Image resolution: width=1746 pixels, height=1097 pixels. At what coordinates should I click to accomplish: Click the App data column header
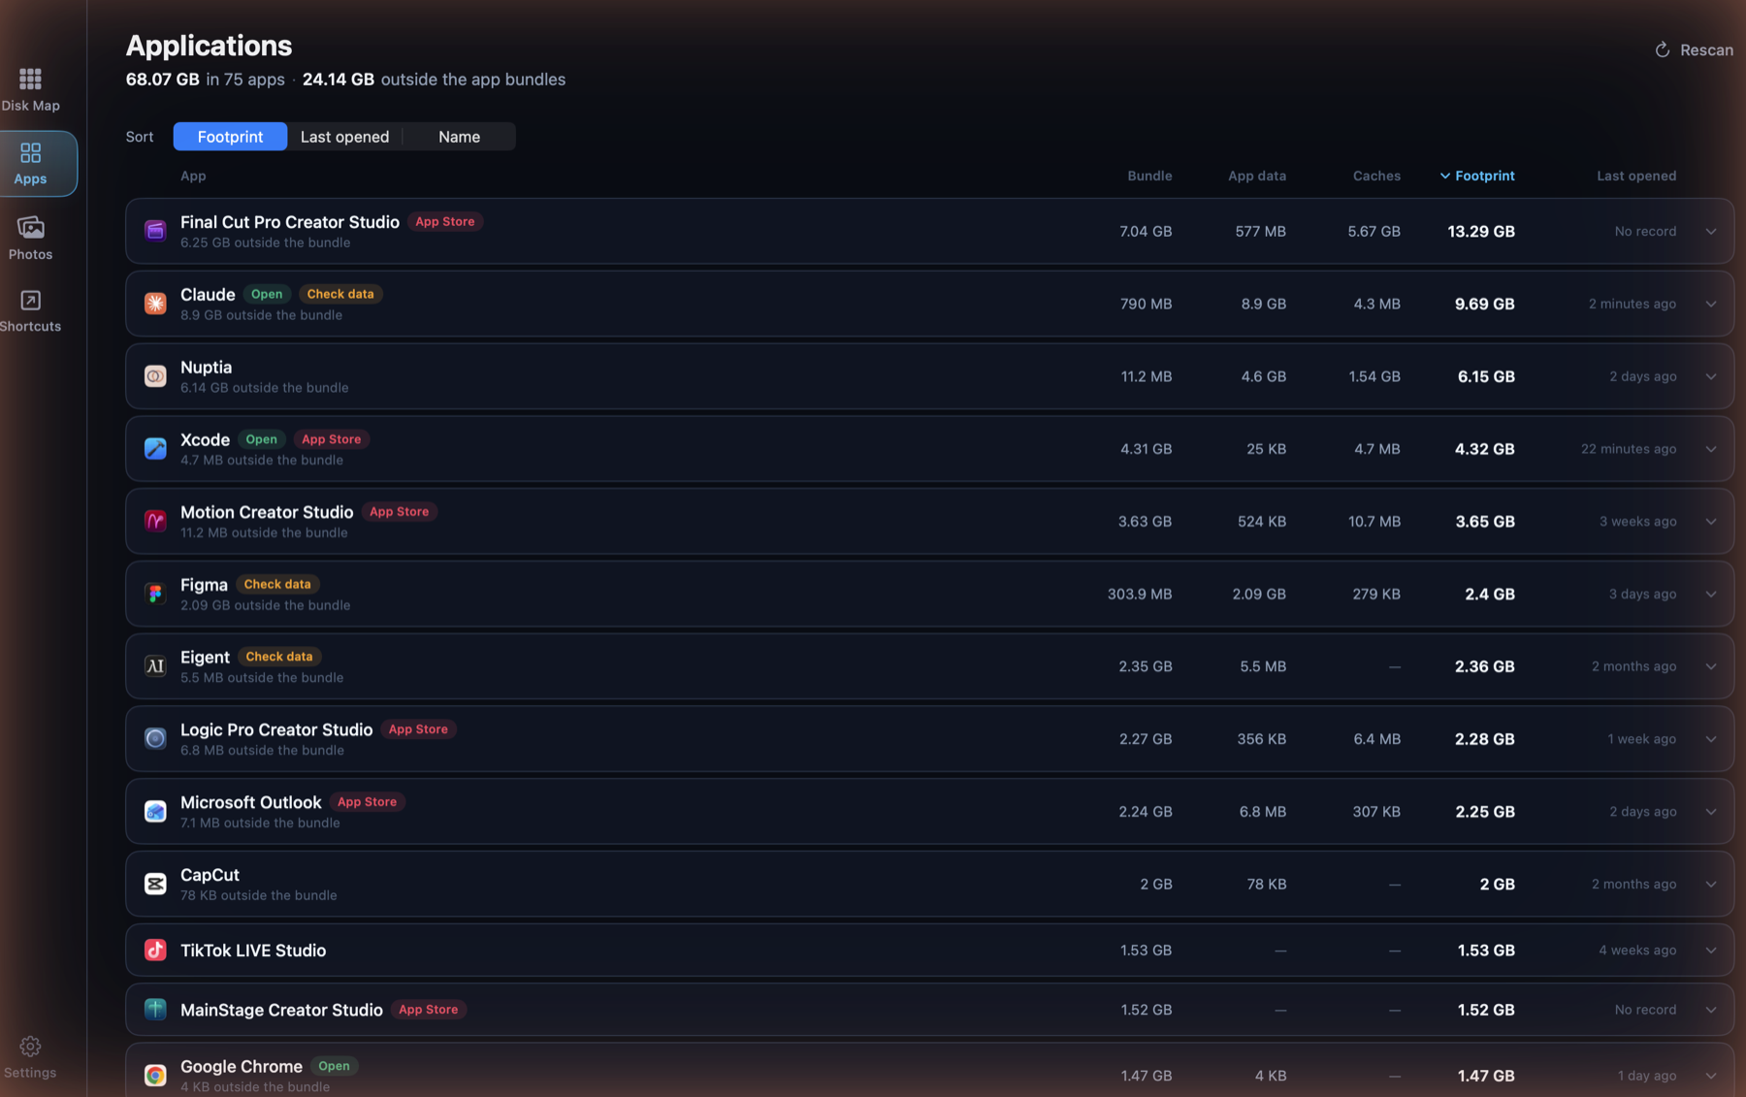1257,176
